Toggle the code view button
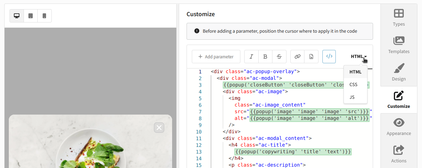 329,57
